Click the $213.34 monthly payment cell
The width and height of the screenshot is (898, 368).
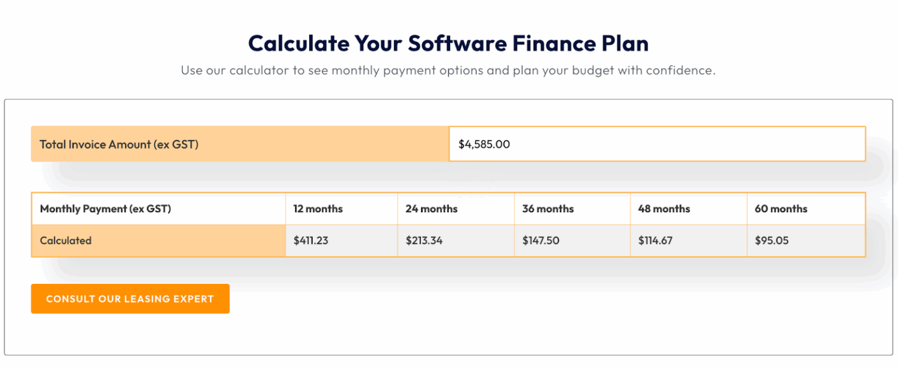tap(456, 241)
